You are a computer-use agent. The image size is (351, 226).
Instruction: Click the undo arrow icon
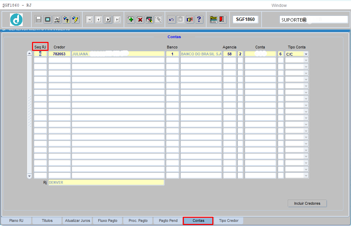click(x=171, y=20)
